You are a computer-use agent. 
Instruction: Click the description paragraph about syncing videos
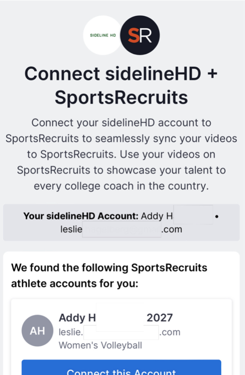[x=121, y=154]
